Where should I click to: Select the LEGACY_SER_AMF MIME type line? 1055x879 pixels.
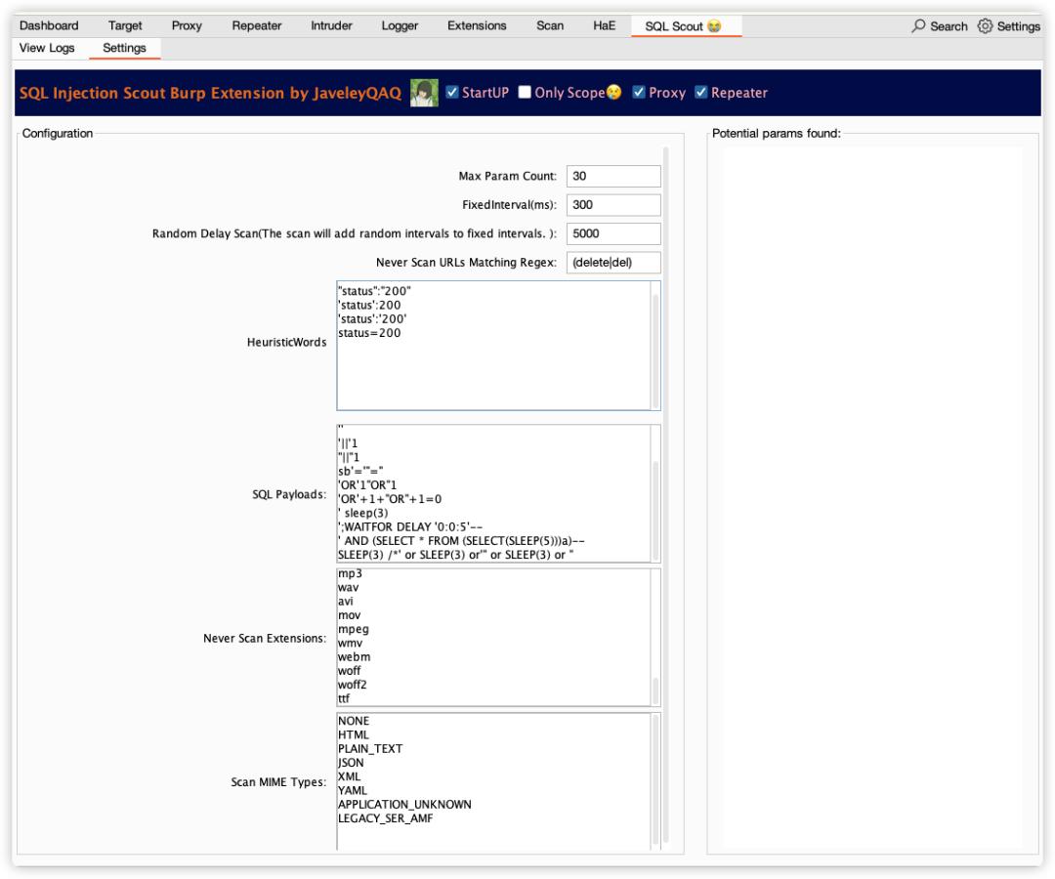[386, 818]
